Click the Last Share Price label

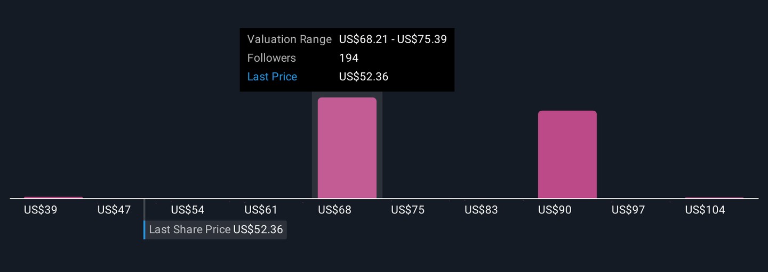(189, 230)
